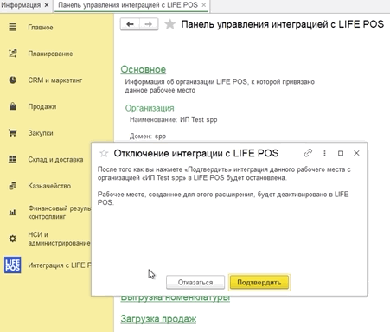Click the Подтвердить button
The width and height of the screenshot is (390, 332).
[x=259, y=283]
